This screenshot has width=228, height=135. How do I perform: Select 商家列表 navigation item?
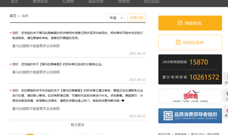click(96, 1)
